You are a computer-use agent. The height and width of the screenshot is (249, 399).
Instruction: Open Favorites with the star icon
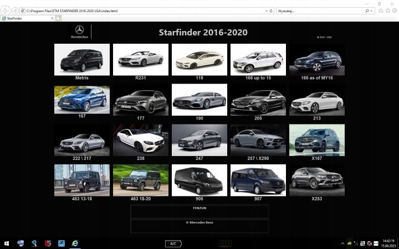click(x=388, y=11)
